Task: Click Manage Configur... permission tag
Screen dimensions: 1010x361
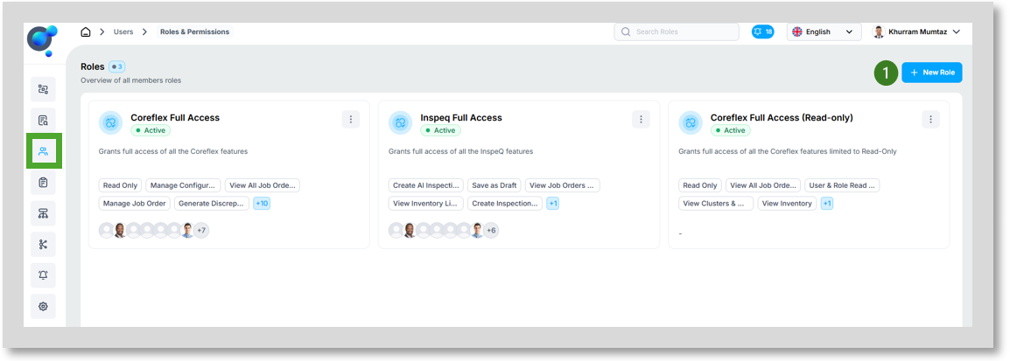Action: (x=183, y=185)
